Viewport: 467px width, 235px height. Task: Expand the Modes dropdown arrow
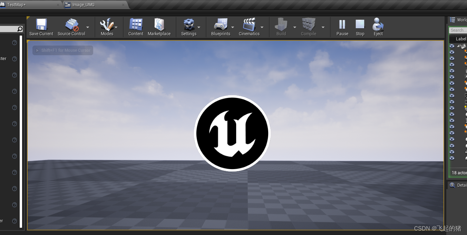click(116, 27)
